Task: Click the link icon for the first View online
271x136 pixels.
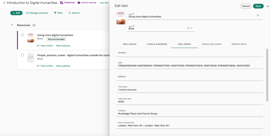Action: [38, 46]
